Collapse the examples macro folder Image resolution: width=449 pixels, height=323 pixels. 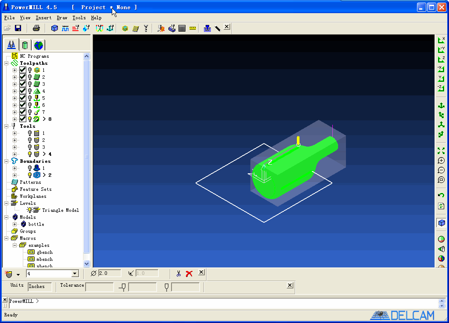tap(14, 245)
